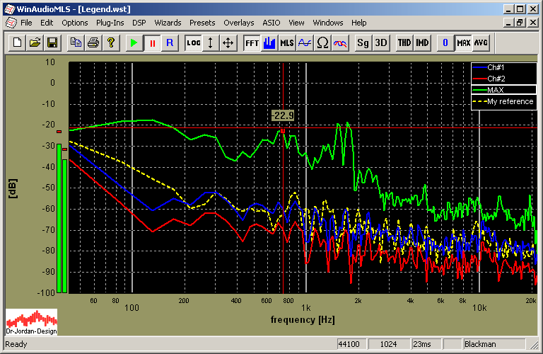This screenshot has width=543, height=354.
Task: Select FFT analysis mode
Action: (x=252, y=42)
